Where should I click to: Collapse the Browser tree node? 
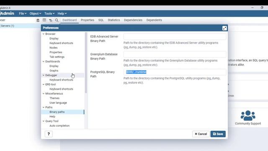coord(44,34)
